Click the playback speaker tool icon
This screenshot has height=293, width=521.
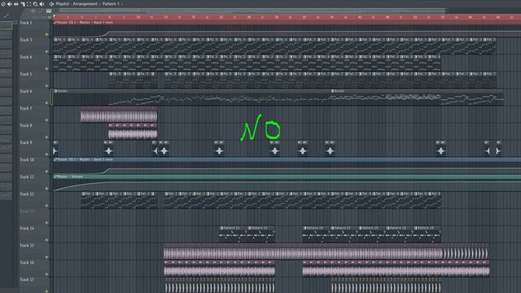tap(42, 4)
